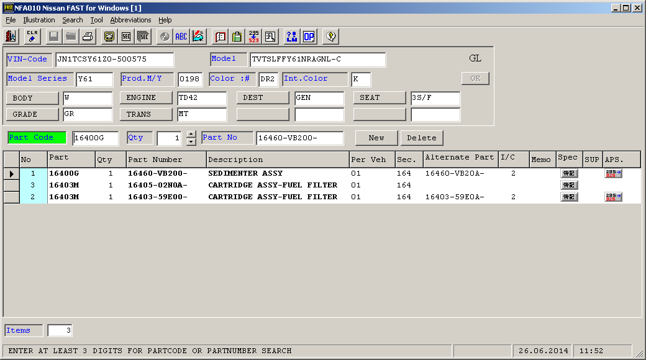646x360 pixels.
Task: Click the floppy disk save icon
Action: coord(53,37)
